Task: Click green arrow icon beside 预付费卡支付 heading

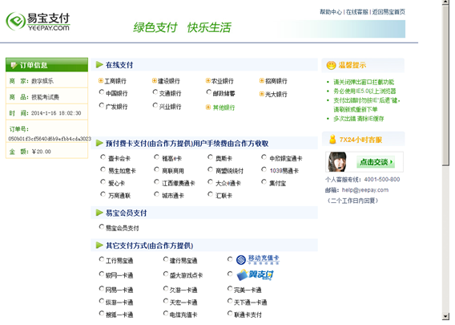Action: tap(99, 143)
